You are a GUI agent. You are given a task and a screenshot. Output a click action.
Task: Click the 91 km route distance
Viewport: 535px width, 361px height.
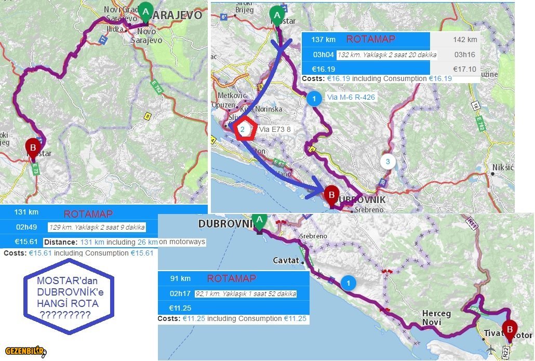pyautogui.click(x=180, y=278)
